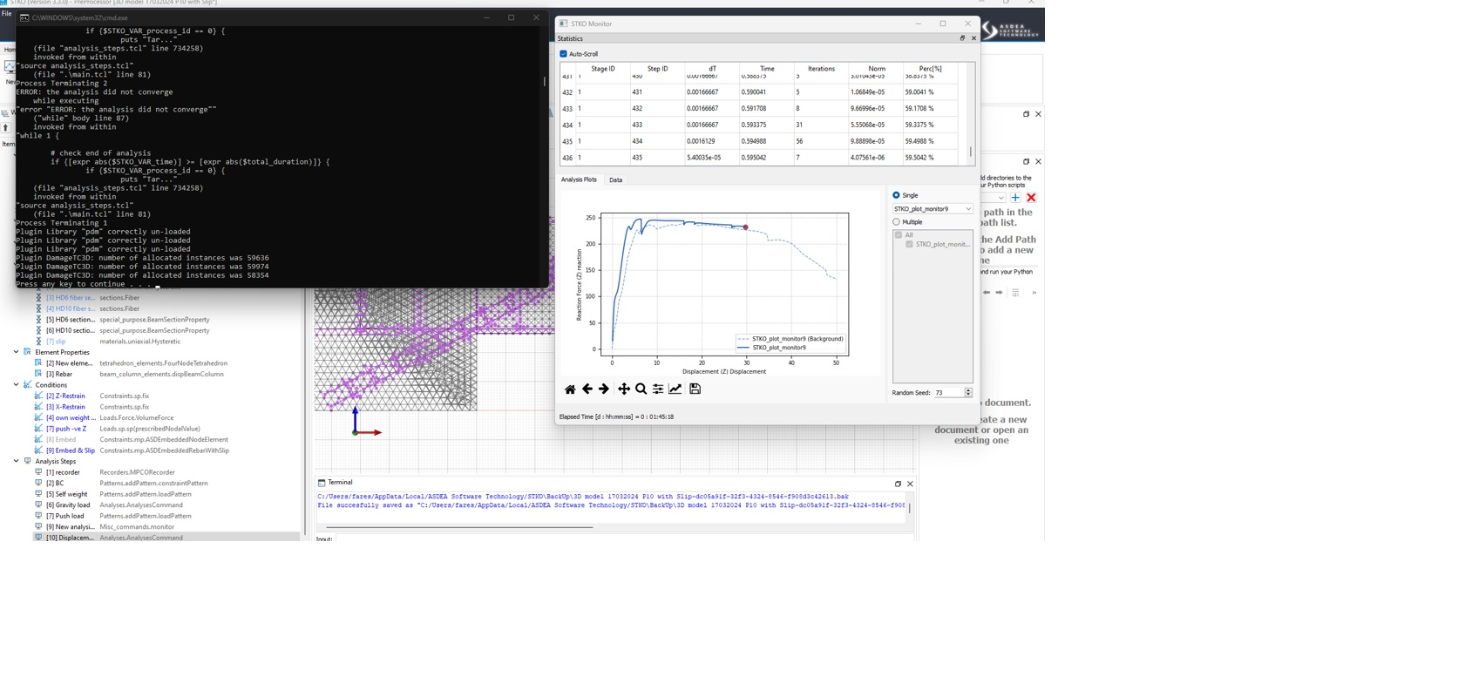Open the File menu in STKO
The width and height of the screenshot is (1465, 677).
click(x=7, y=14)
